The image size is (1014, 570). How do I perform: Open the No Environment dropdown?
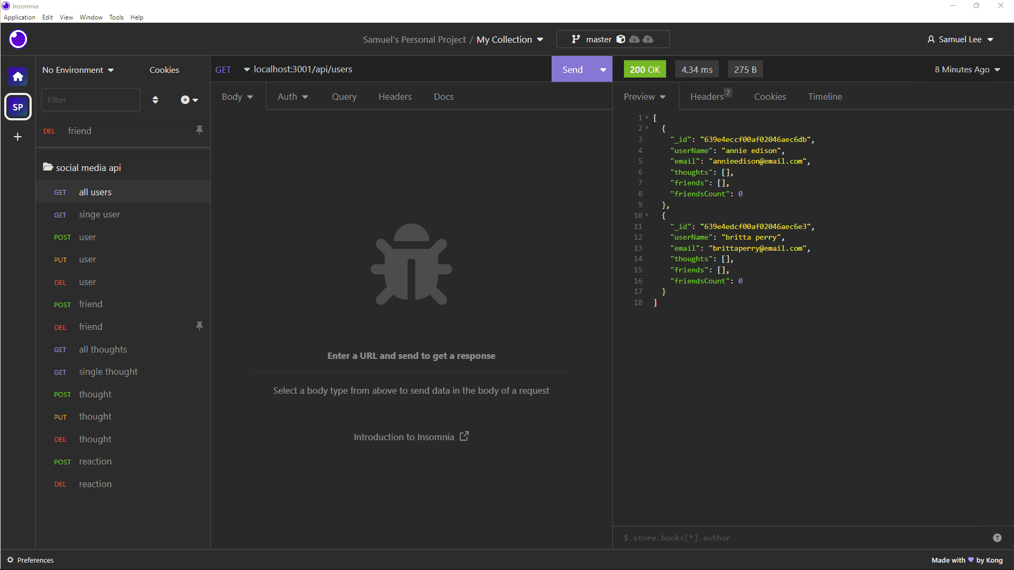click(78, 70)
